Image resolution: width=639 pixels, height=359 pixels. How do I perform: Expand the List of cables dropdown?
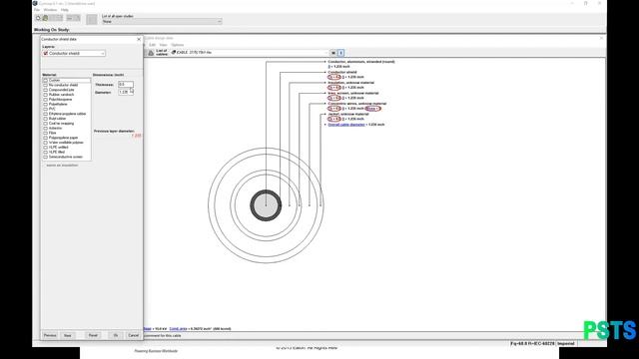point(250,53)
